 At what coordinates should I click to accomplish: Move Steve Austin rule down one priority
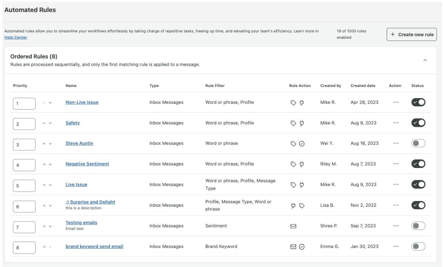(50, 144)
